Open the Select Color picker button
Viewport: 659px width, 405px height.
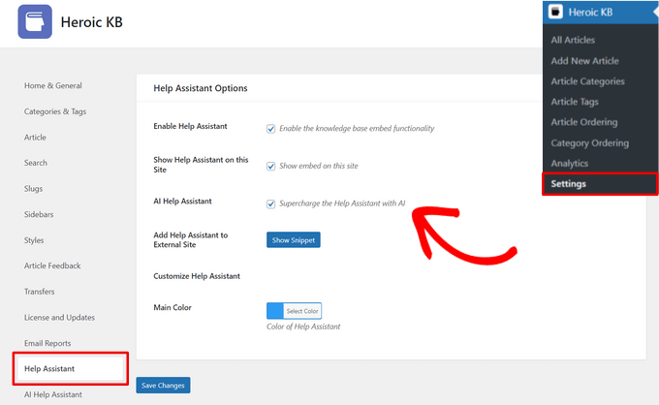tap(302, 311)
